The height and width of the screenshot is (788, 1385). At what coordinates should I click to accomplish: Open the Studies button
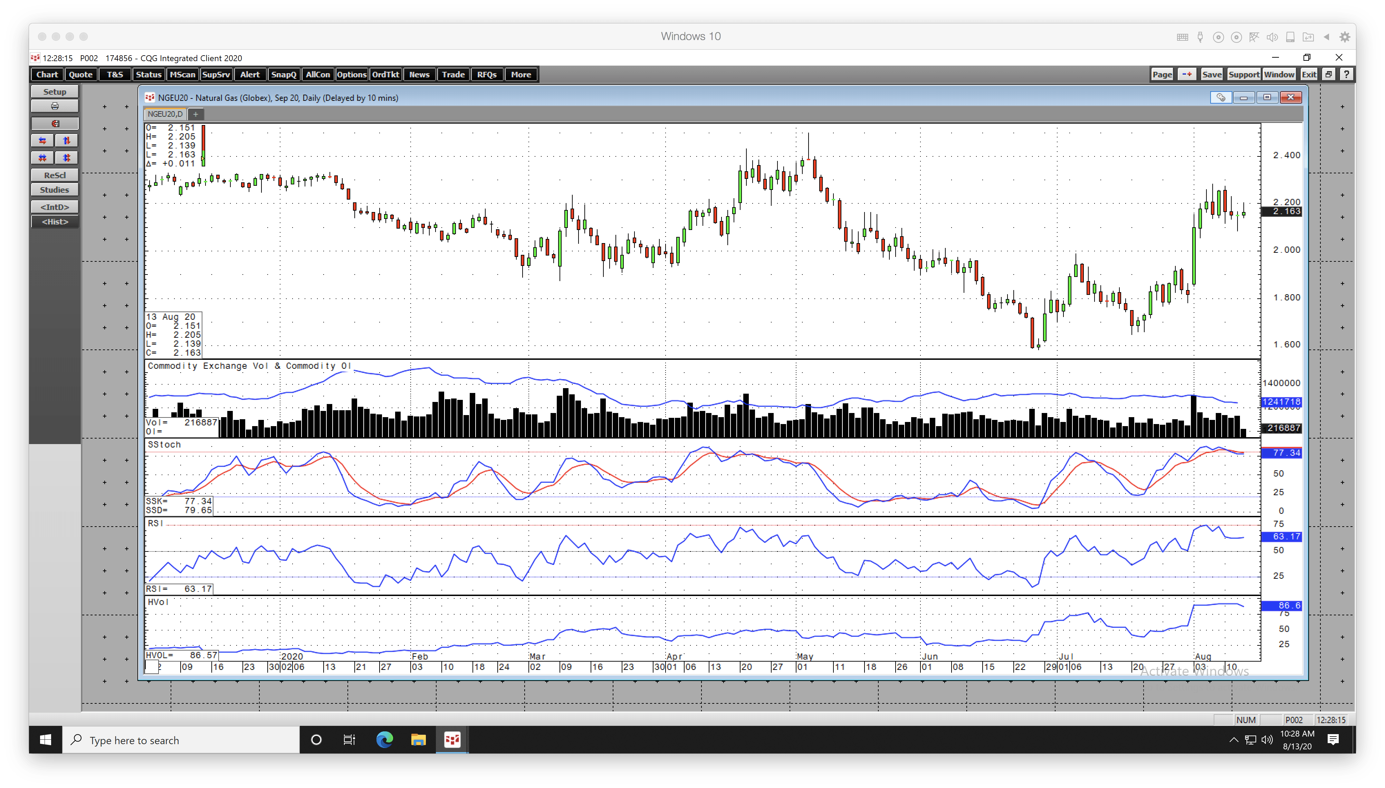[x=55, y=190]
